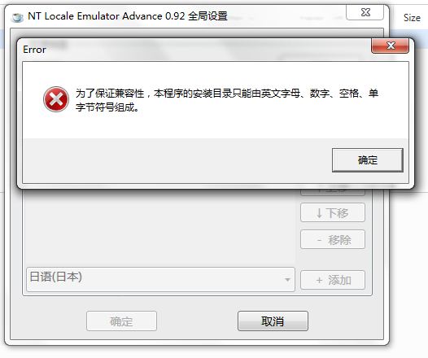Click the ↓下移 move down button
The image size is (428, 358).
333,212
